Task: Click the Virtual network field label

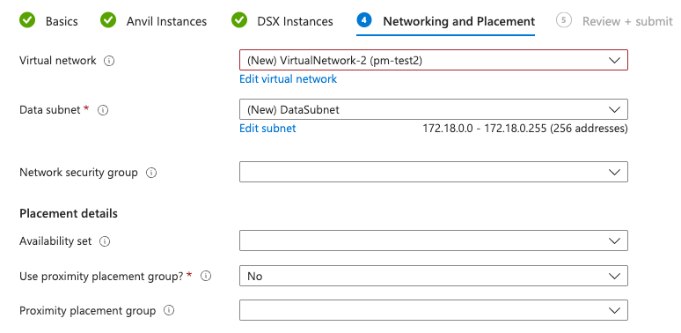Action: 58,61
